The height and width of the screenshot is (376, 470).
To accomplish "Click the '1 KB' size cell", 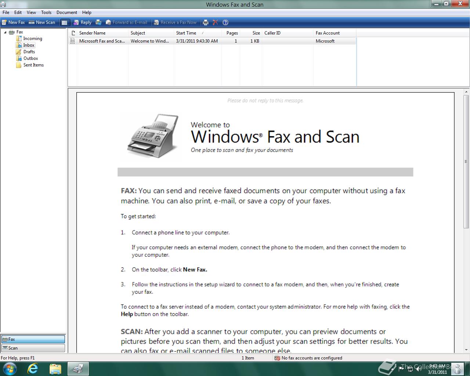I will [x=255, y=41].
